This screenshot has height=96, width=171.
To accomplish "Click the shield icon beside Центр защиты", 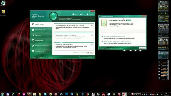I will pos(33,24).
